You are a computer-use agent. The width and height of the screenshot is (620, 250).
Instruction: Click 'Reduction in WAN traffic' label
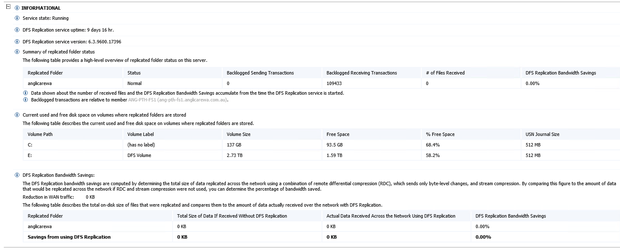point(48,197)
